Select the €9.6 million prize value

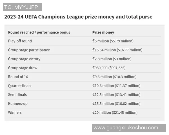[114, 77]
